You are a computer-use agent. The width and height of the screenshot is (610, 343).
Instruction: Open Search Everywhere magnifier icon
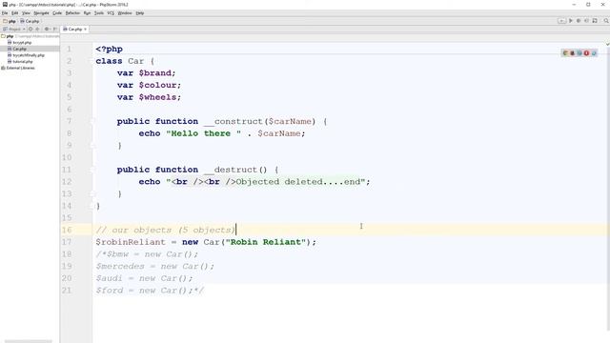coord(606,21)
